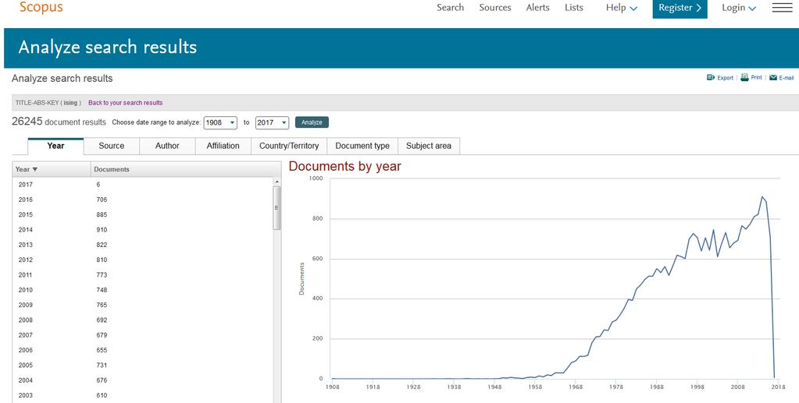Viewport: 799px width, 403px height.
Task: Click the Print link text
Action: coord(756,77)
